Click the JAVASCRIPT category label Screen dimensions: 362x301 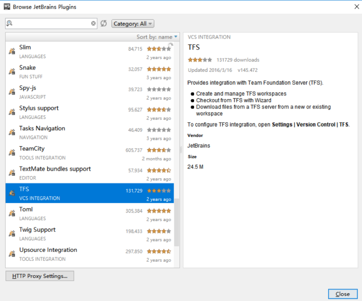point(32,97)
